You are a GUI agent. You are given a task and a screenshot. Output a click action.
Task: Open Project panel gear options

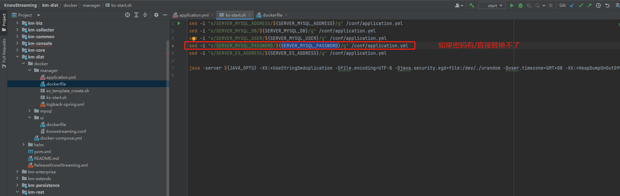[x=156, y=15]
